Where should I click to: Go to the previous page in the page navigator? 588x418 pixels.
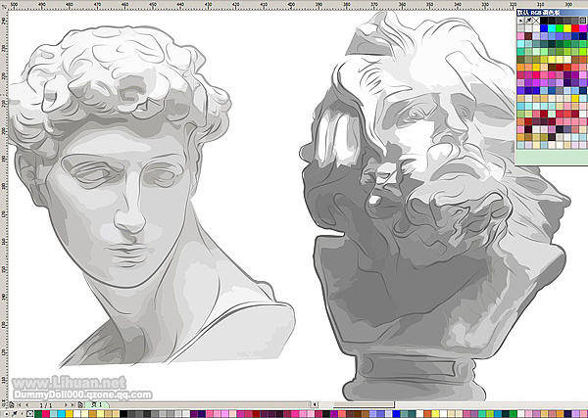click(x=27, y=404)
